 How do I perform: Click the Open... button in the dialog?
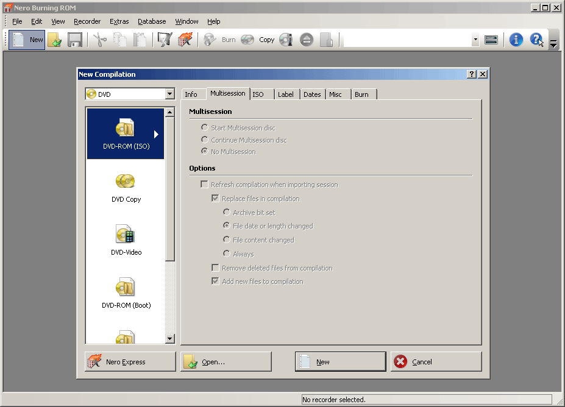click(x=226, y=362)
